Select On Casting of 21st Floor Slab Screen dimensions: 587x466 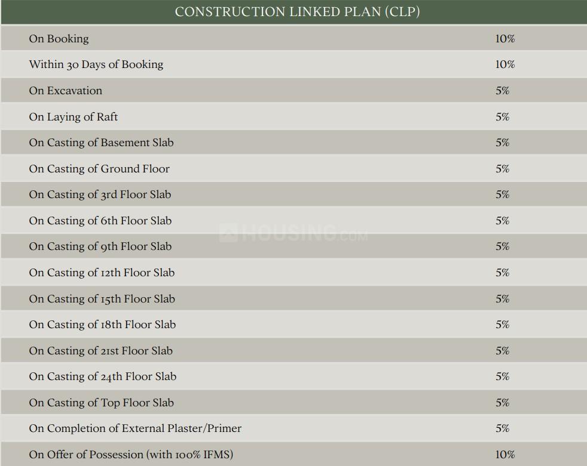[x=100, y=351]
